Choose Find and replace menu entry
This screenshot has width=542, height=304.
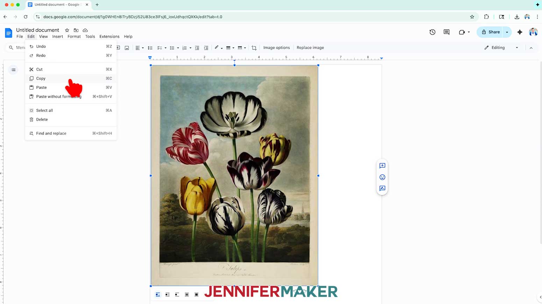click(x=71, y=134)
